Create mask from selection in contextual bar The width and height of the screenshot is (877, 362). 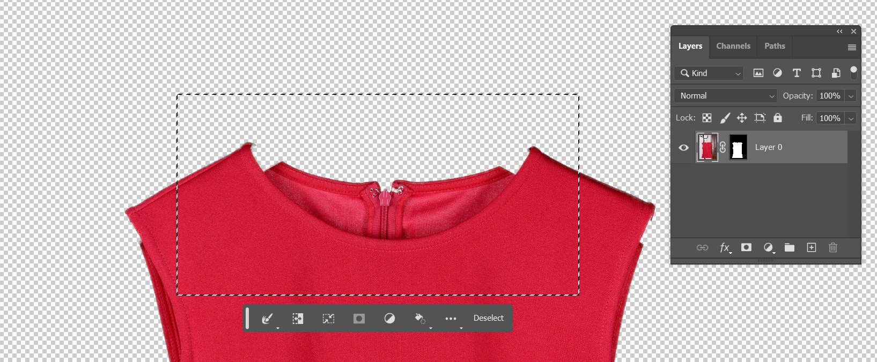pos(359,319)
